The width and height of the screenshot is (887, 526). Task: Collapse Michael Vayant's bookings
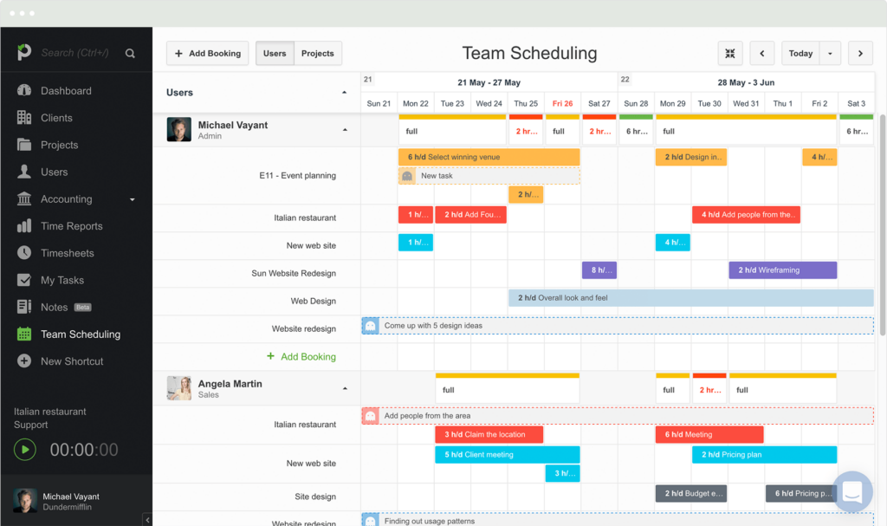[x=345, y=130]
